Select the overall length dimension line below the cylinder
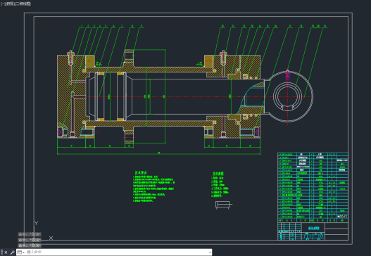This screenshot has width=371, height=256. tap(159, 154)
